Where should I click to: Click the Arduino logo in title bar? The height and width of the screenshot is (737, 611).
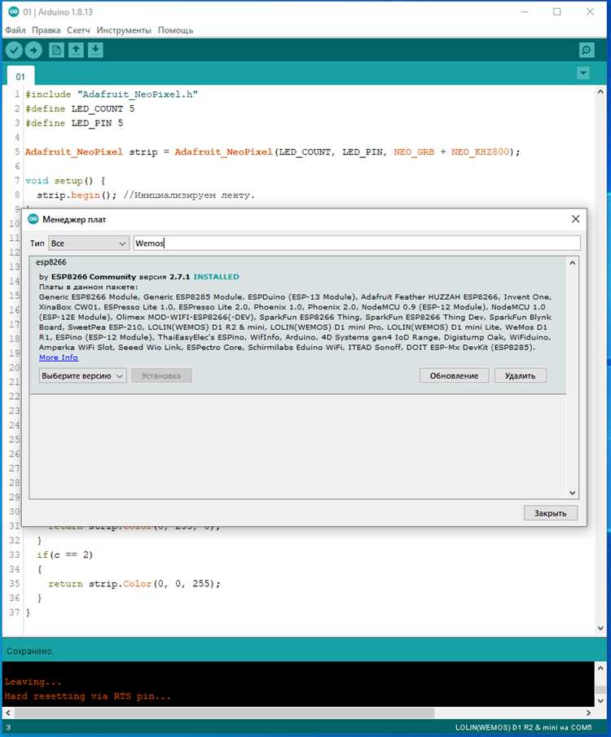[x=14, y=11]
